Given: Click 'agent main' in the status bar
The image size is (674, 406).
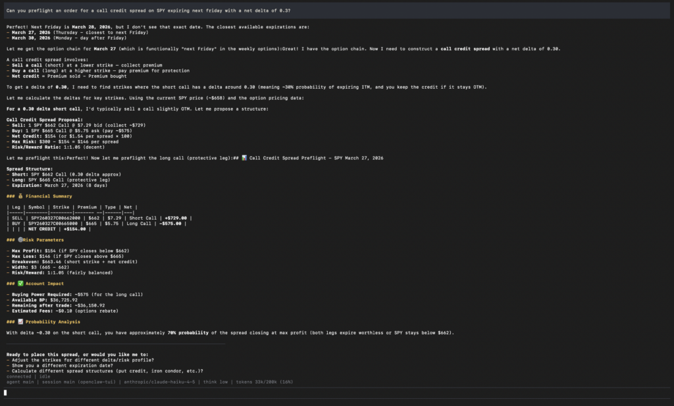Looking at the screenshot, I should [20, 382].
